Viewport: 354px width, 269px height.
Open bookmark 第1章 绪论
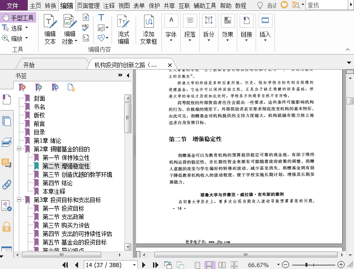point(48,141)
